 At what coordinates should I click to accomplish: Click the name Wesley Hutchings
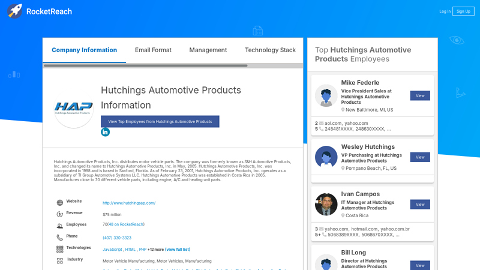coord(368,147)
